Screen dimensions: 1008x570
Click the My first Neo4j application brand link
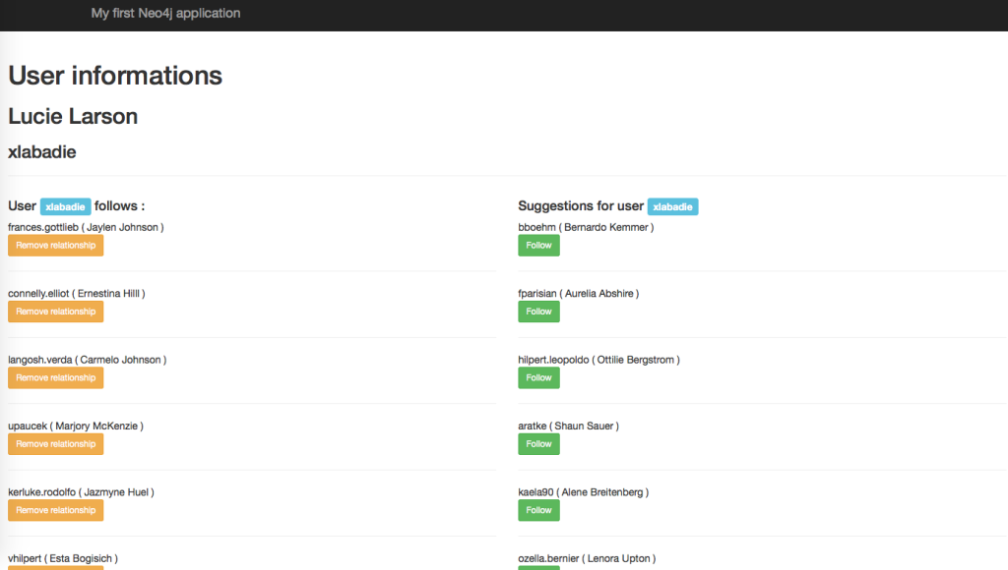click(165, 13)
